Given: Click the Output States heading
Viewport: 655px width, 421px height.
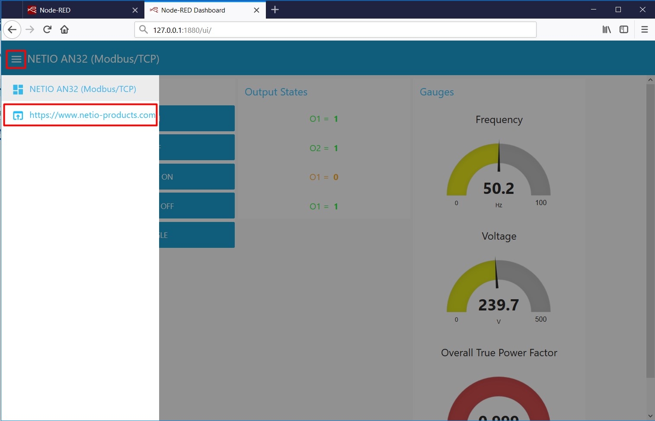Looking at the screenshot, I should tap(276, 92).
